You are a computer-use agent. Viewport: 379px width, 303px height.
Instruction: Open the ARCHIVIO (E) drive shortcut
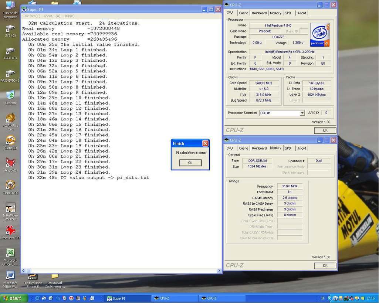10,74
